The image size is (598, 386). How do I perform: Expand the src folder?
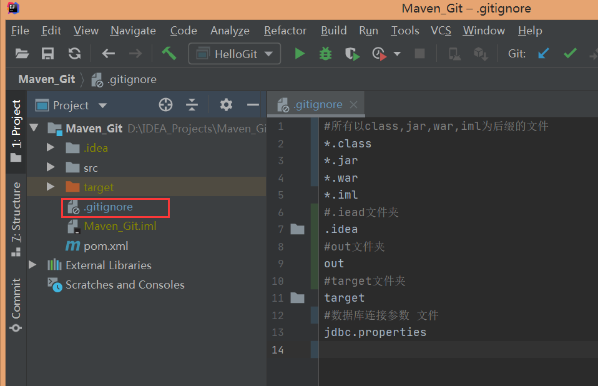point(51,167)
